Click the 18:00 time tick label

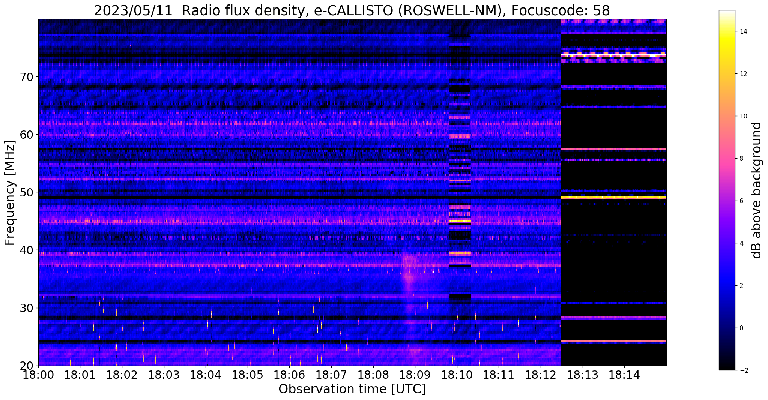[x=38, y=374]
